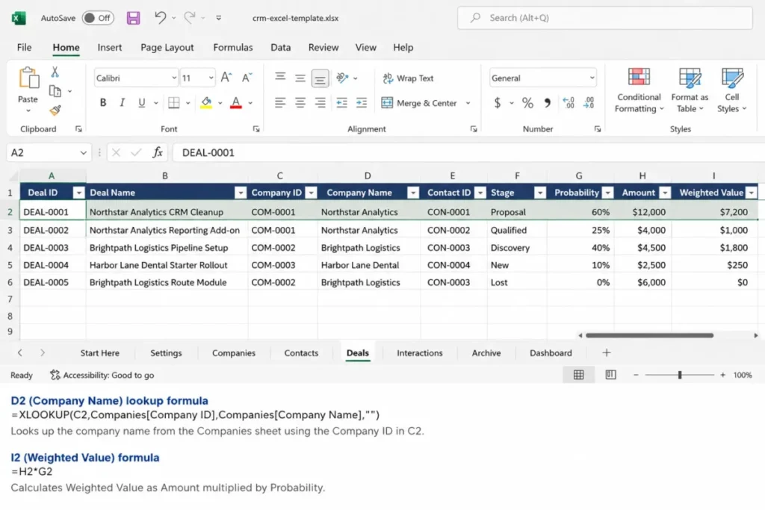Image resolution: width=765 pixels, height=510 pixels.
Task: Click Decrease Decimal icon
Action: pyautogui.click(x=589, y=103)
